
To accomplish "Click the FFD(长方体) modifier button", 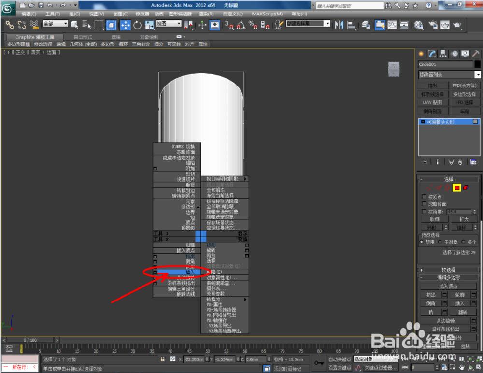I will (465, 86).
